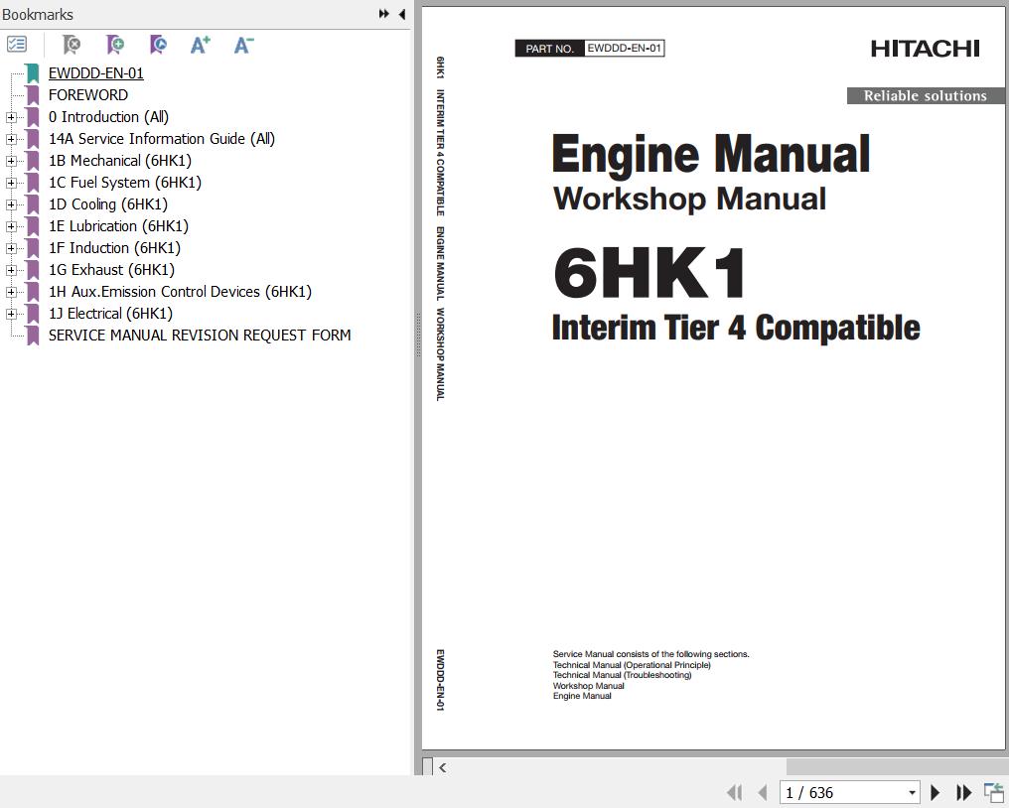Expand the 1E Lubrication (6HK1) bookmark
1009x808 pixels.
[x=11, y=227]
